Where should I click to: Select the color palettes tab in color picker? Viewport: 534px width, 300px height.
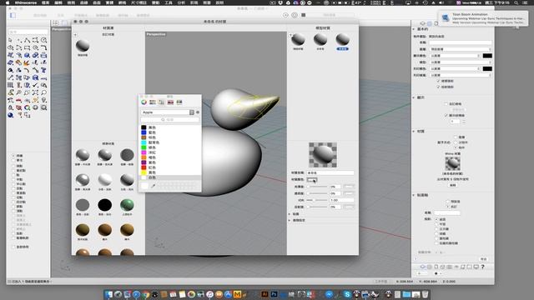tap(161, 102)
